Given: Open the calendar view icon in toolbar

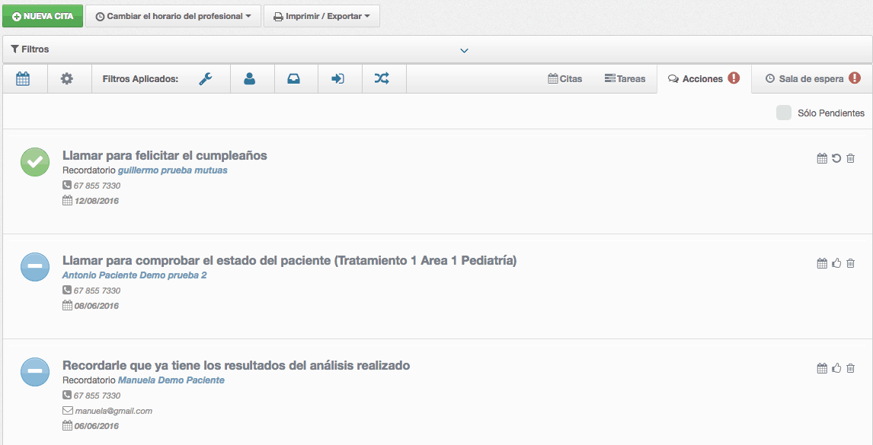Looking at the screenshot, I should (x=23, y=79).
